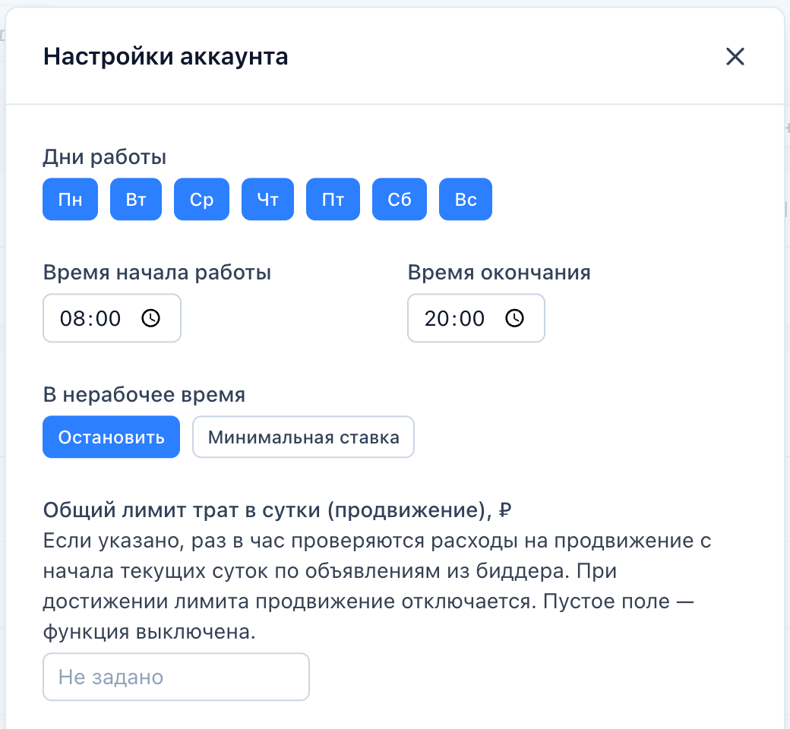
Task: Click the Время окончания label
Action: tap(499, 273)
